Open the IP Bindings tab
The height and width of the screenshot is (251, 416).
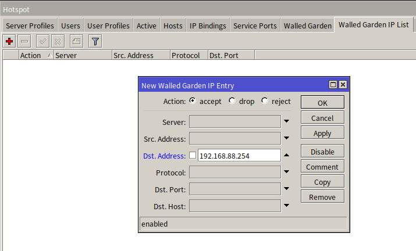[208, 26]
